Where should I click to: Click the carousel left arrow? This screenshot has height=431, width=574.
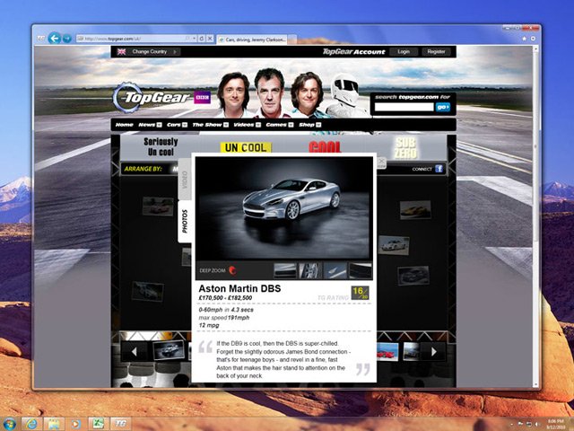(x=135, y=352)
